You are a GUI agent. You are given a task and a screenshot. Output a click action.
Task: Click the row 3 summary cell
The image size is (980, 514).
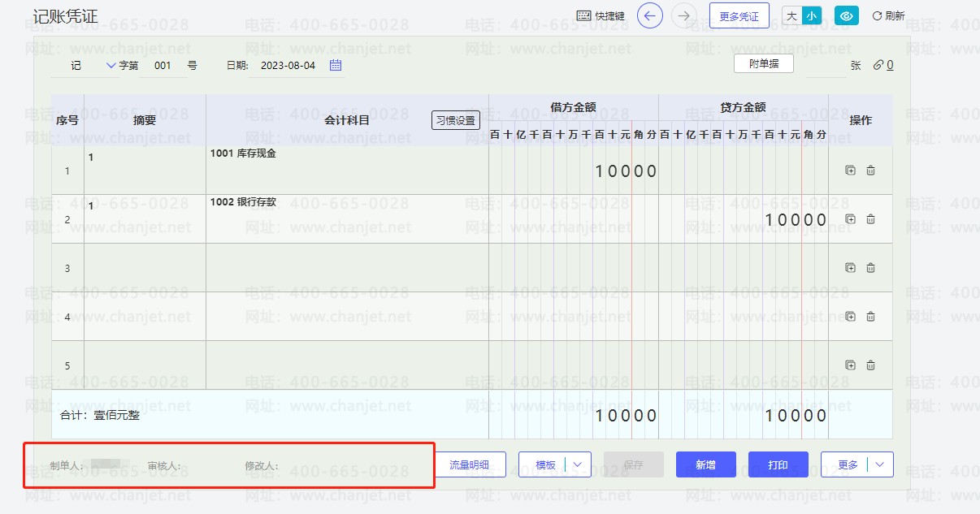[x=145, y=268]
